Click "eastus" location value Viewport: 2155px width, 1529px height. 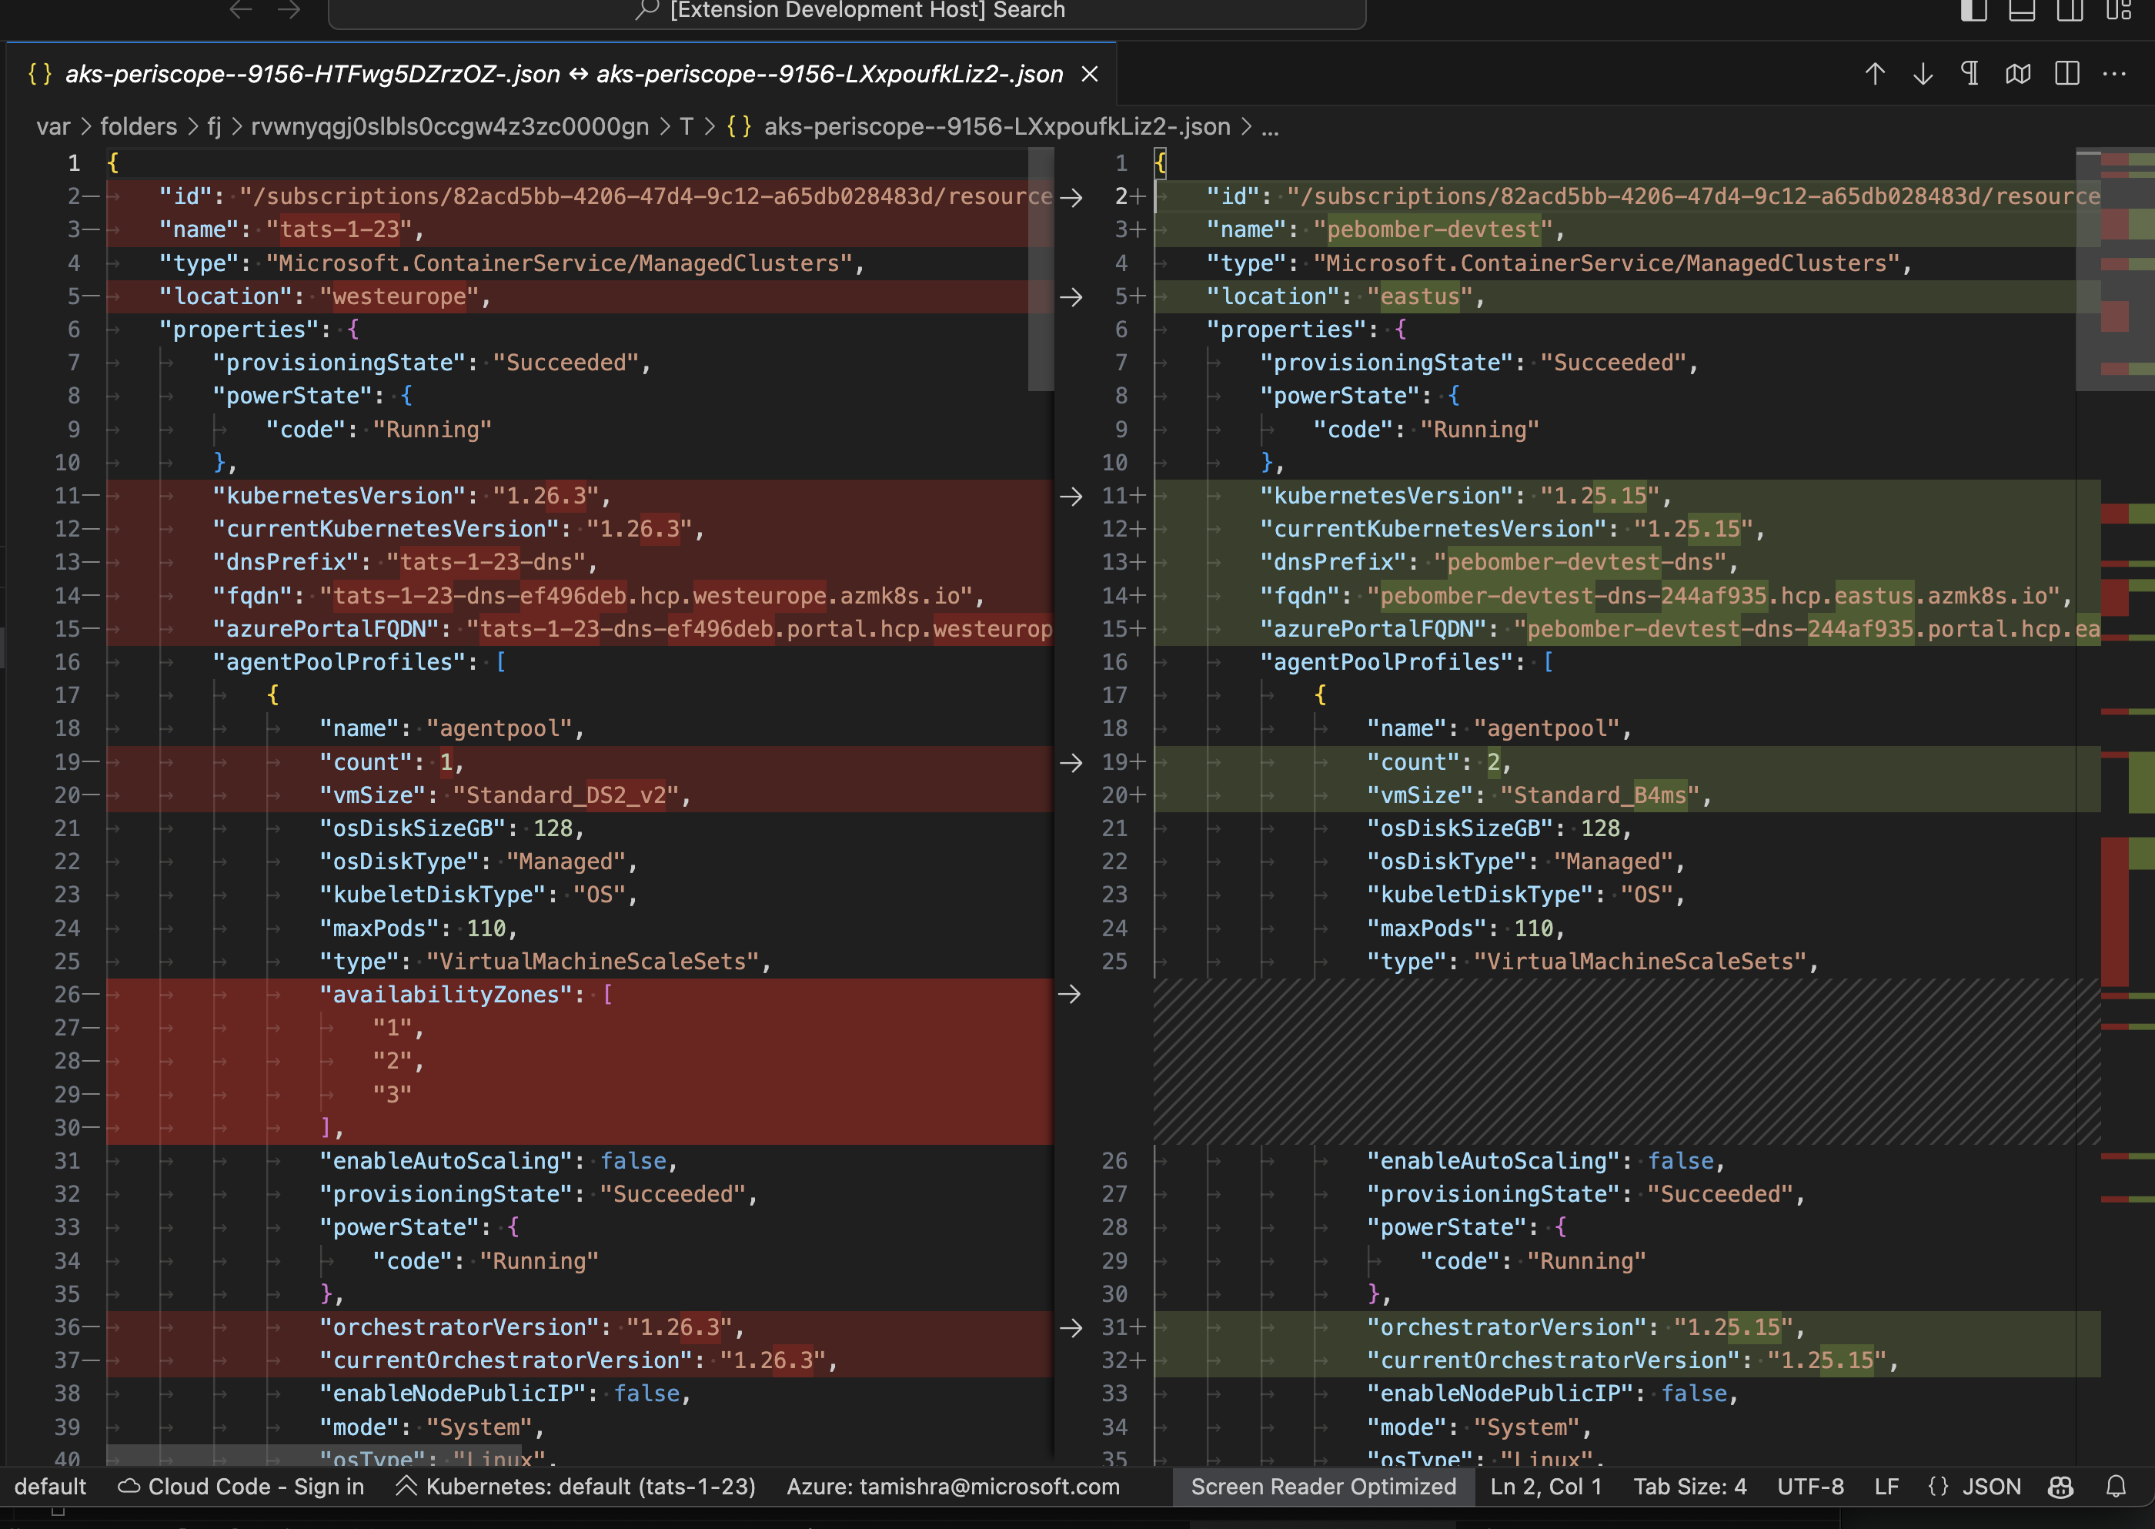click(1420, 296)
